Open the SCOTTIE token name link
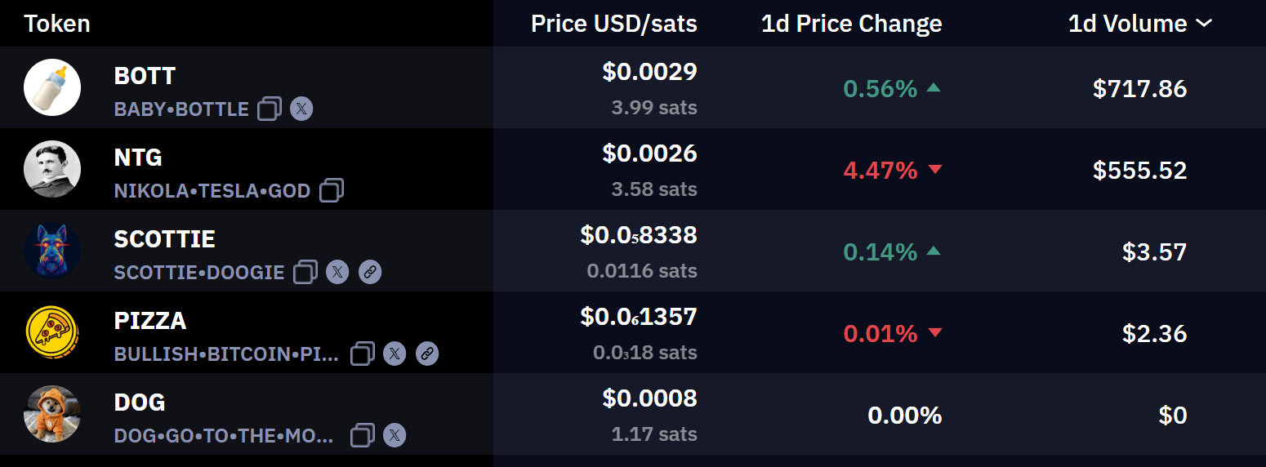This screenshot has width=1266, height=467. pos(165,239)
